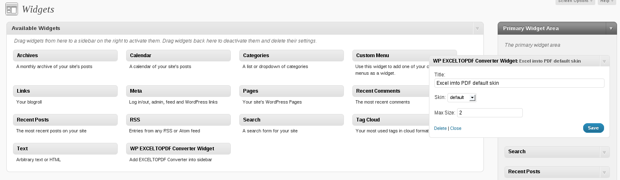Select the Archives widget block
The image size is (620, 180).
pyautogui.click(x=65, y=56)
